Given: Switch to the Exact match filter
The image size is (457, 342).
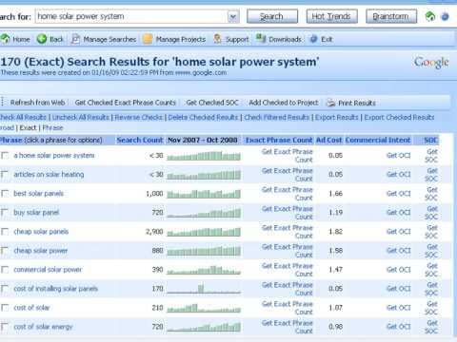Looking at the screenshot, I should click(x=28, y=127).
